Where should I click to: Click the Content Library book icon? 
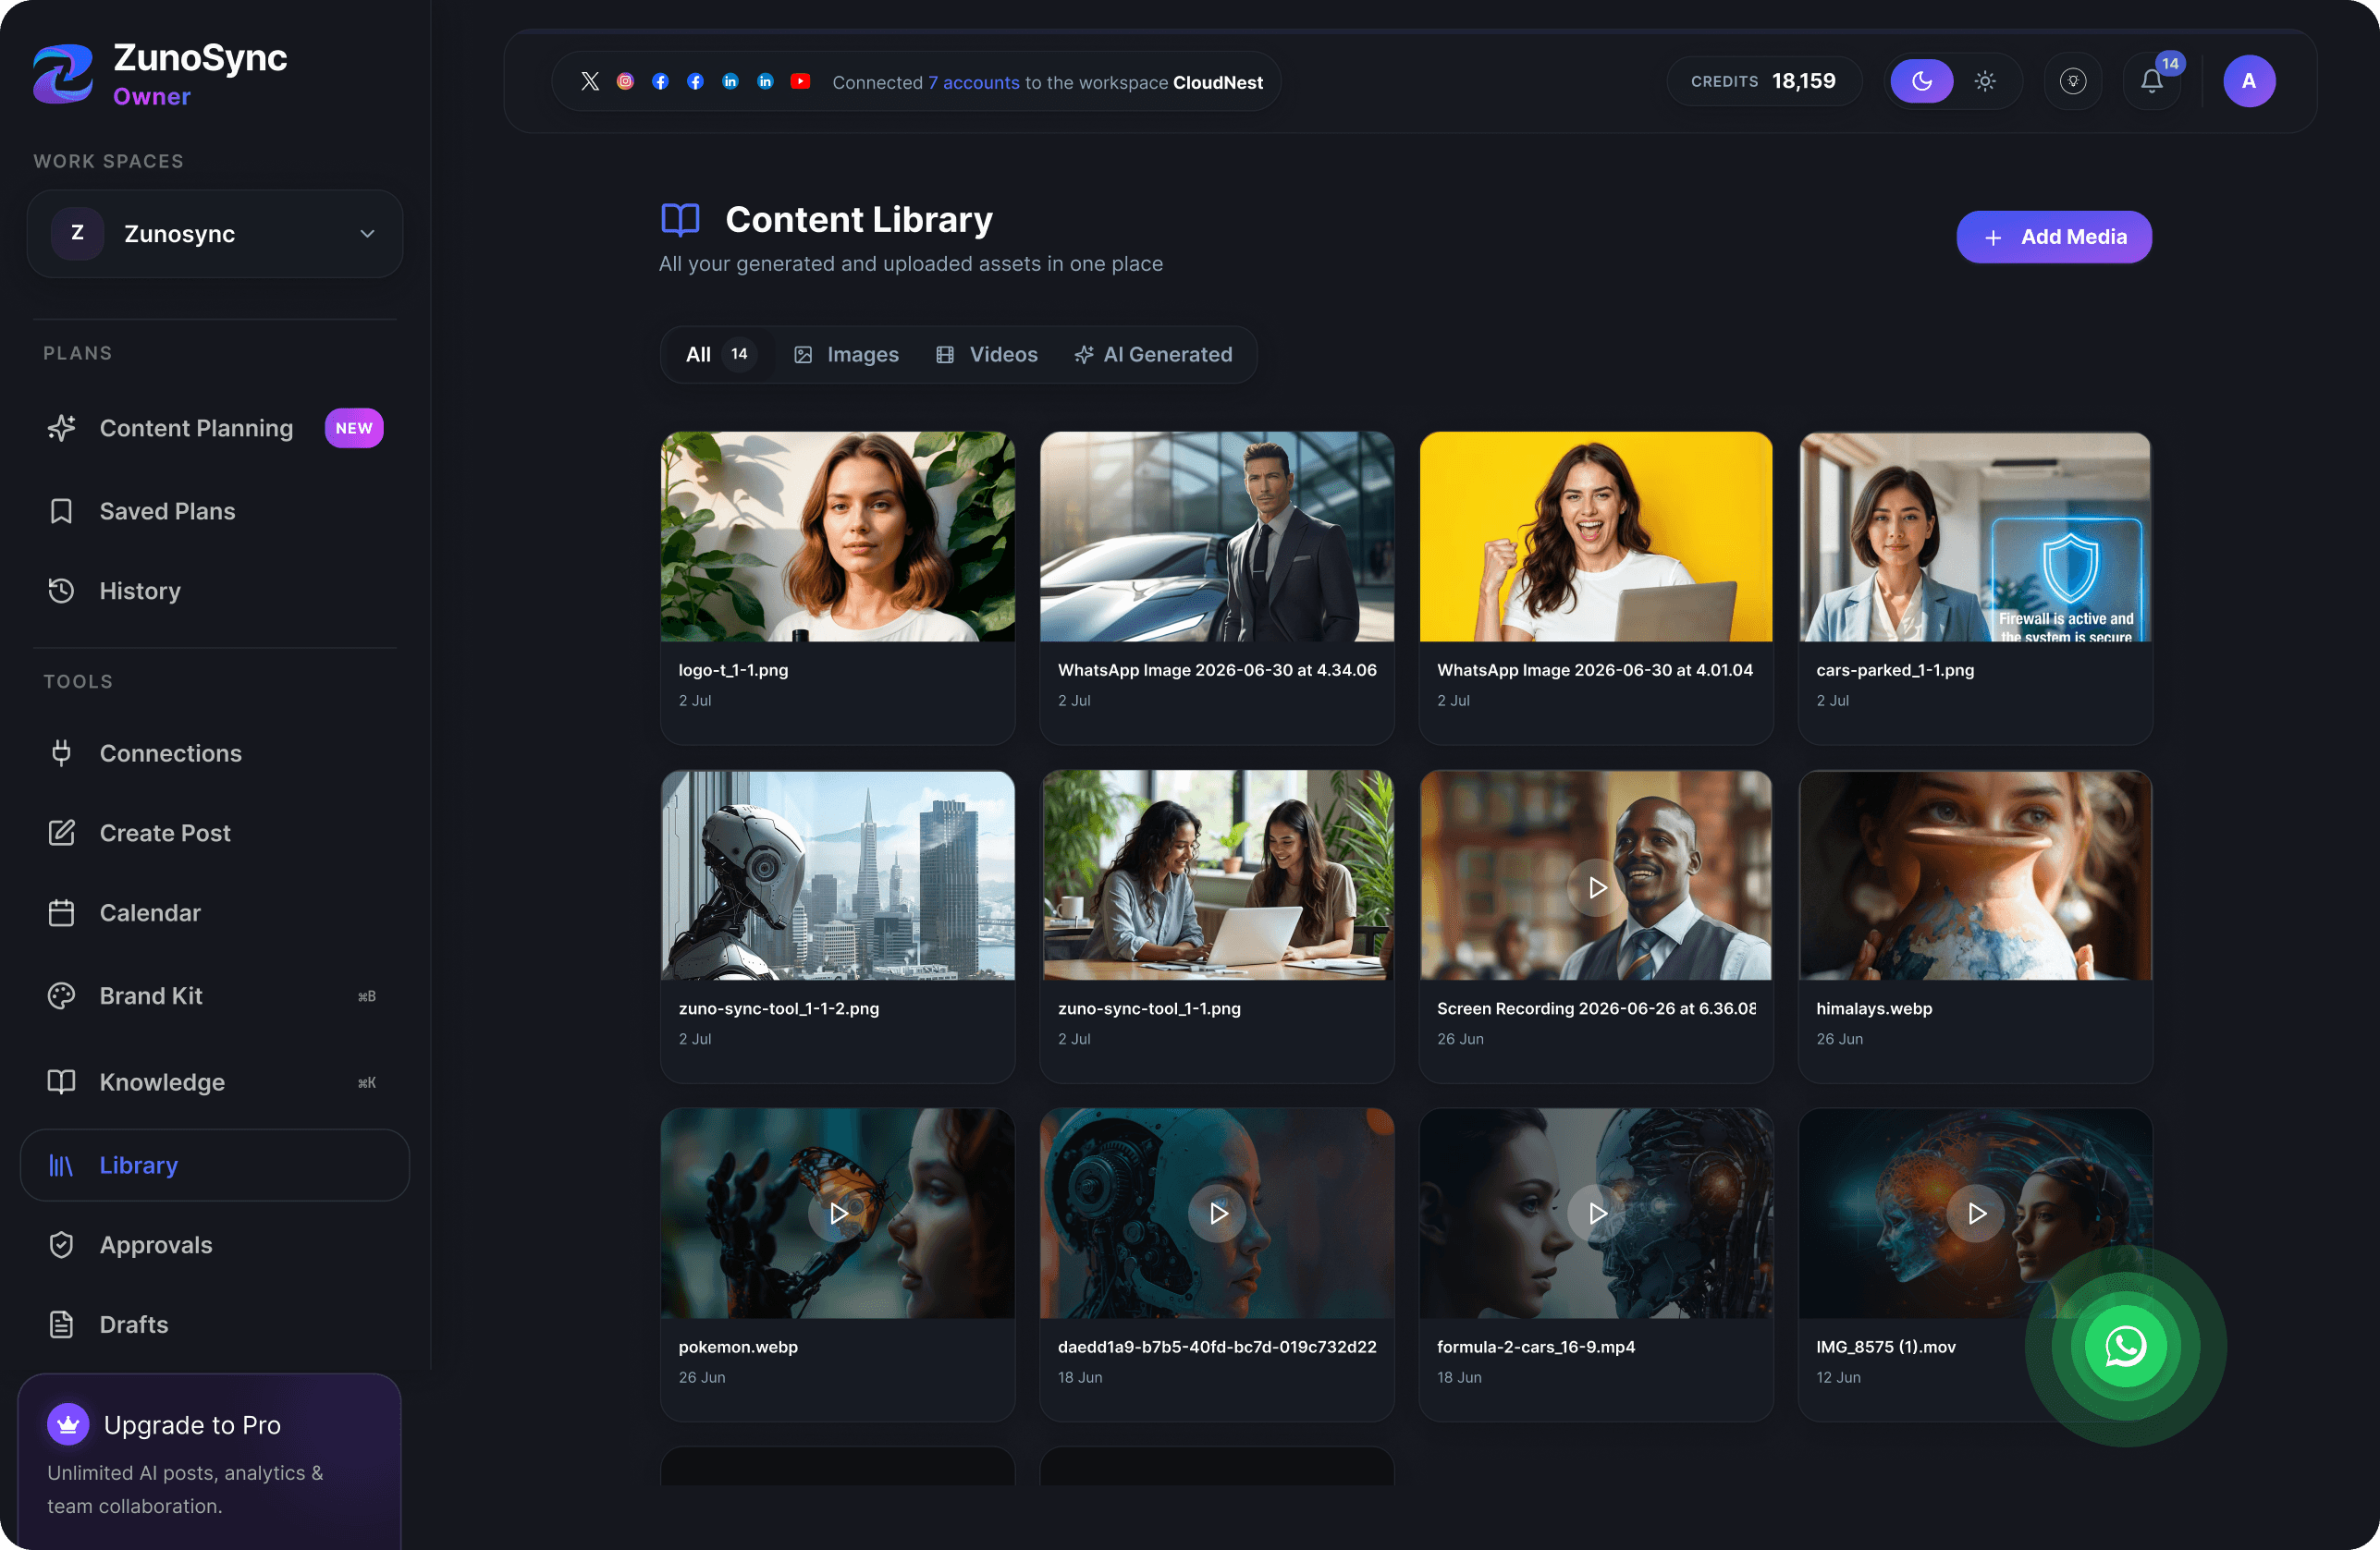pos(680,219)
